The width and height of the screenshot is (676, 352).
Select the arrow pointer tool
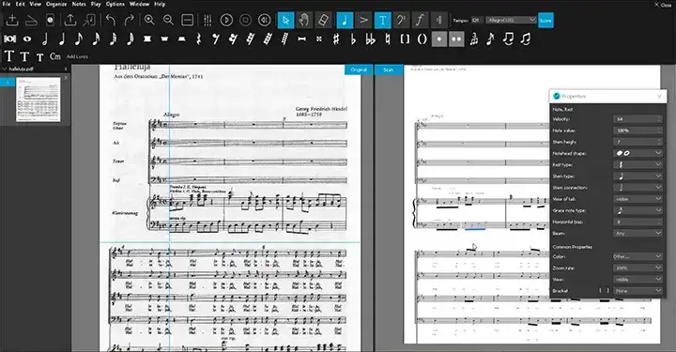pos(285,21)
